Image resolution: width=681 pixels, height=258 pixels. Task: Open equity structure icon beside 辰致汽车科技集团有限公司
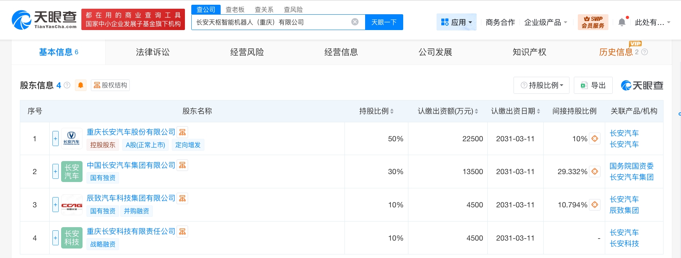tap(183, 198)
